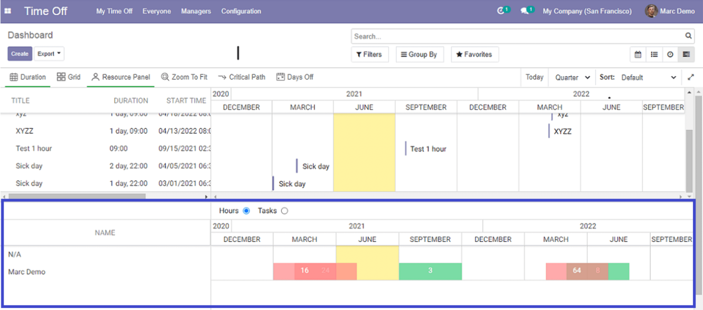Viewport: 703px width, 310px height.
Task: Select the Hours radio button
Action: point(246,211)
